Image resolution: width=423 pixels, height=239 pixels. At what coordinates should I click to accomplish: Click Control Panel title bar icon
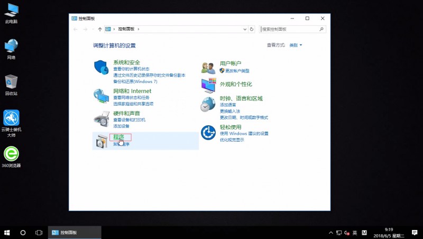[74, 19]
